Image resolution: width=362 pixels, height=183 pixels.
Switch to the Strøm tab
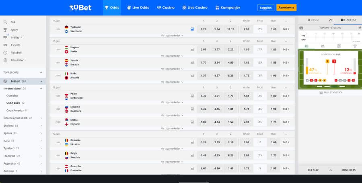pyautogui.click(x=313, y=20)
